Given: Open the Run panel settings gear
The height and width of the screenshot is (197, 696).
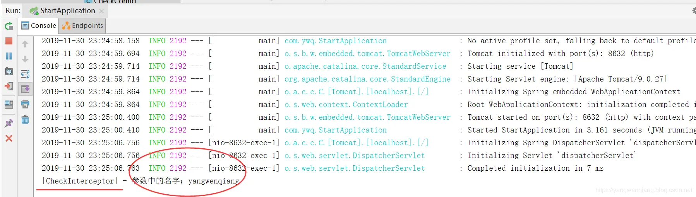Looking at the screenshot, I should pos(693,10).
